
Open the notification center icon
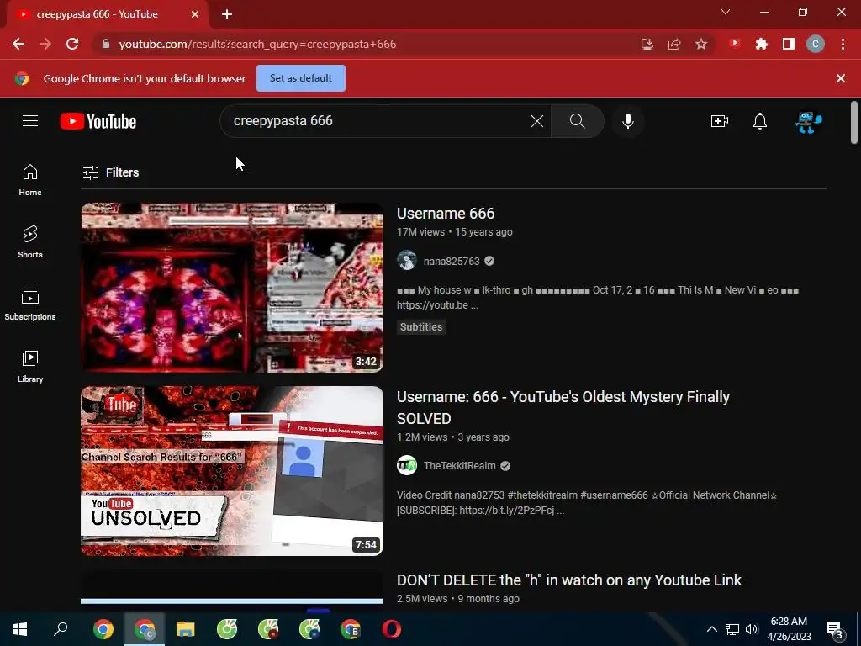point(835,630)
